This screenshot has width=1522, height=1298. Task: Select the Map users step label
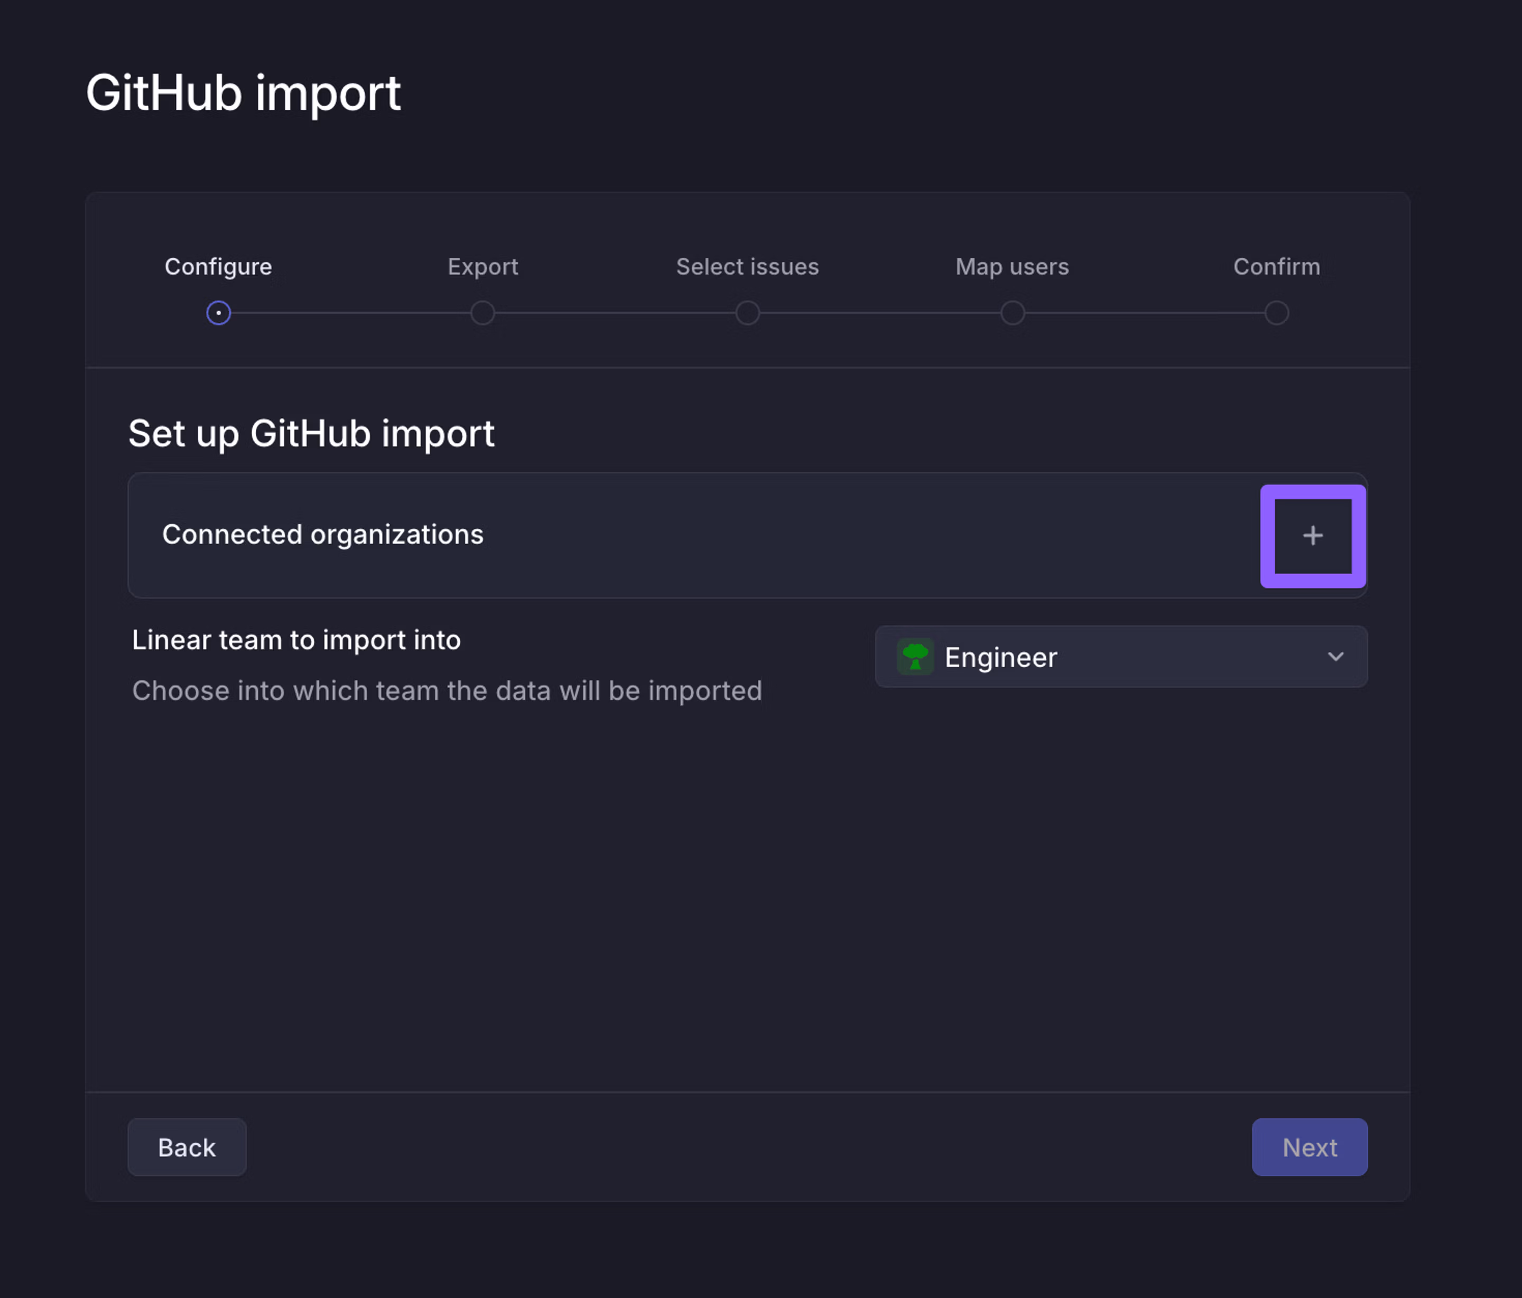[x=1012, y=266]
